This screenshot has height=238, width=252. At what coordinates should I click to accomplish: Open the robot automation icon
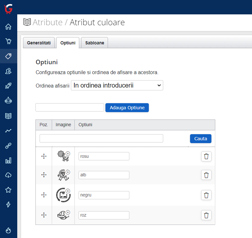point(8,101)
